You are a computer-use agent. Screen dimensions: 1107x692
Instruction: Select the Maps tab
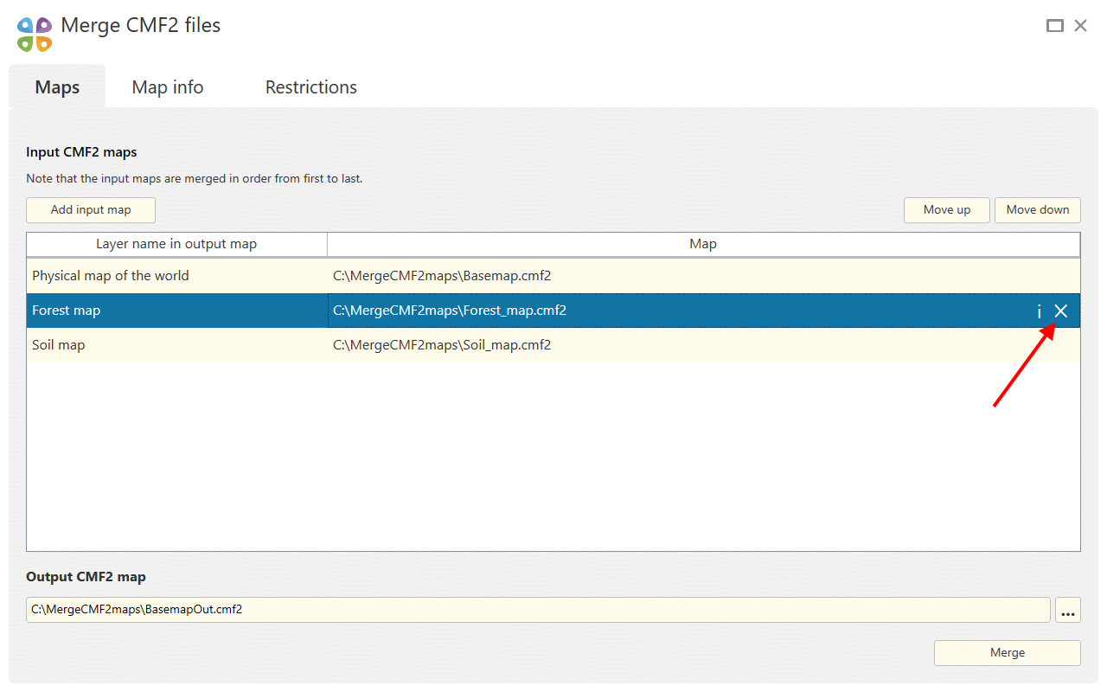tap(57, 87)
